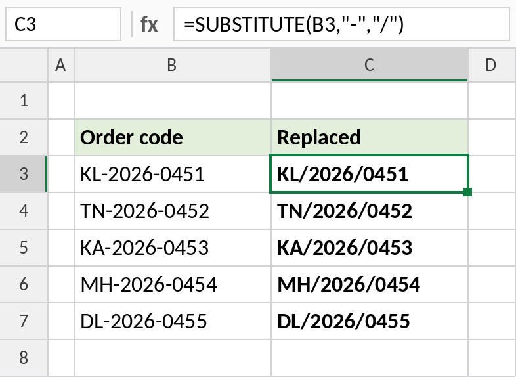Select row 6 header
The height and width of the screenshot is (377, 516).
pos(24,284)
